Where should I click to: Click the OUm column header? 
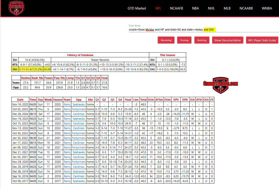tap(167, 100)
